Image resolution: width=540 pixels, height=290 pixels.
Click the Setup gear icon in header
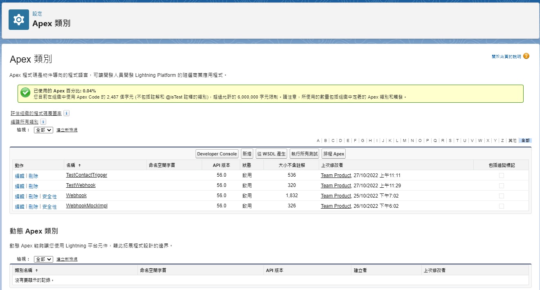pyautogui.click(x=19, y=20)
